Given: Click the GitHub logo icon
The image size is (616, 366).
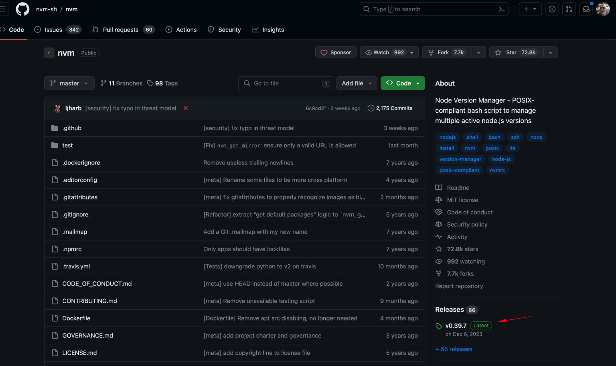Looking at the screenshot, I should tap(22, 9).
